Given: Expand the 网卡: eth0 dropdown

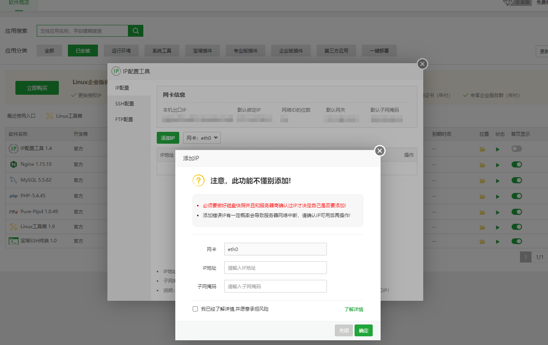Looking at the screenshot, I should coord(202,138).
